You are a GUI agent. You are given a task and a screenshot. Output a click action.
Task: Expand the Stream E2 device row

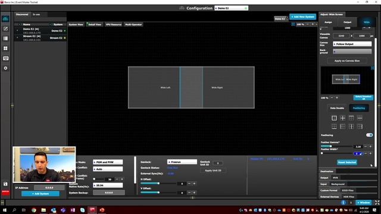point(17,37)
